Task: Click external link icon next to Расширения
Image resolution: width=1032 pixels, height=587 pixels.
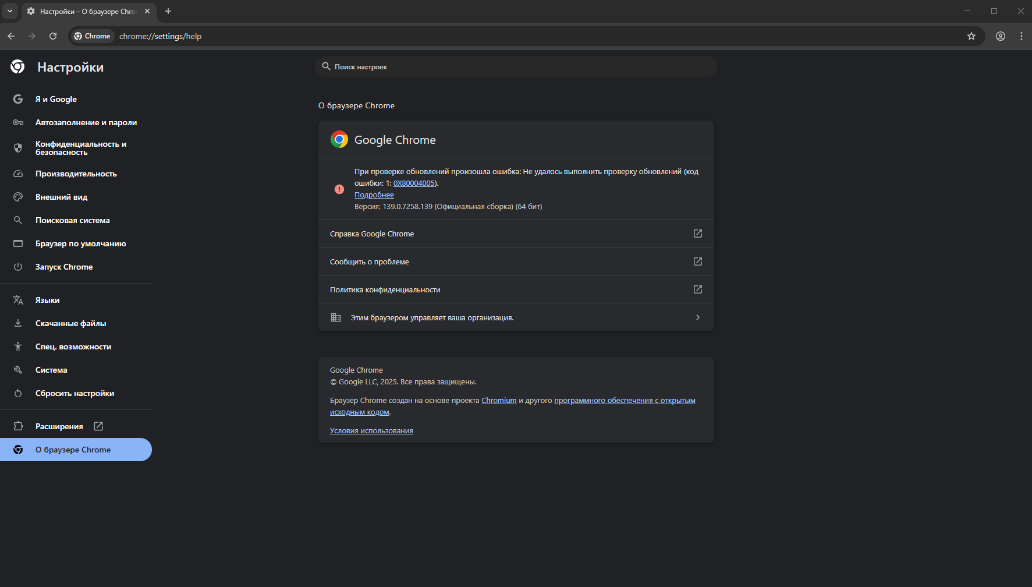Action: point(98,426)
